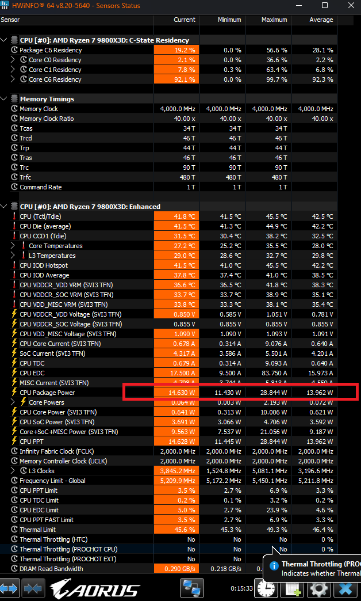Collapse the Memory Timings group

click(x=5, y=99)
